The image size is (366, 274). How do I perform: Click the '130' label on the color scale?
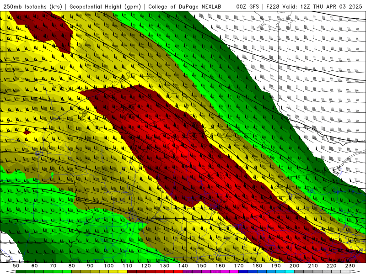click(165, 266)
